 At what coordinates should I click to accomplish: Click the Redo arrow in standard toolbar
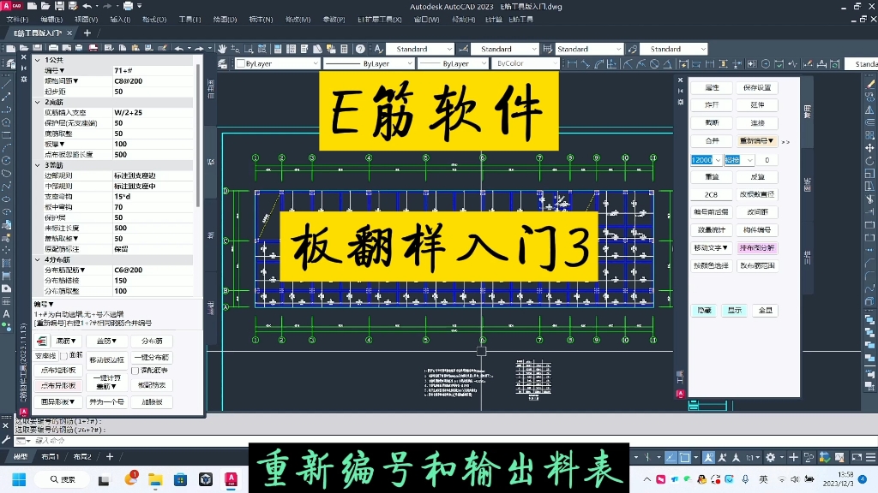[199, 49]
